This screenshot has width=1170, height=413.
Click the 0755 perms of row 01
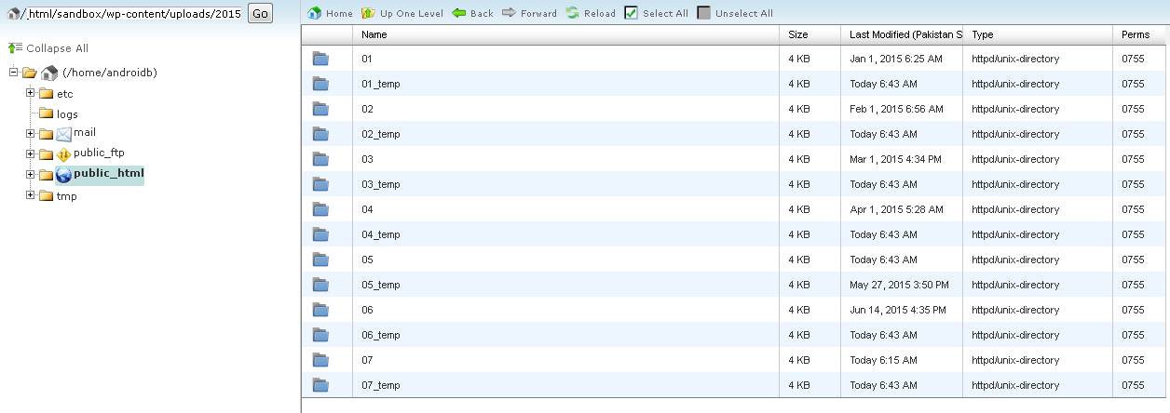tap(1133, 59)
